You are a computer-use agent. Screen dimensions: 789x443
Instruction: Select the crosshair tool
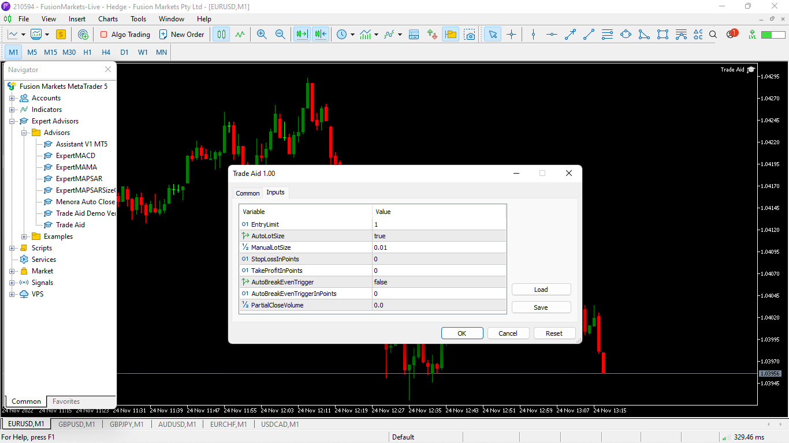pos(511,35)
